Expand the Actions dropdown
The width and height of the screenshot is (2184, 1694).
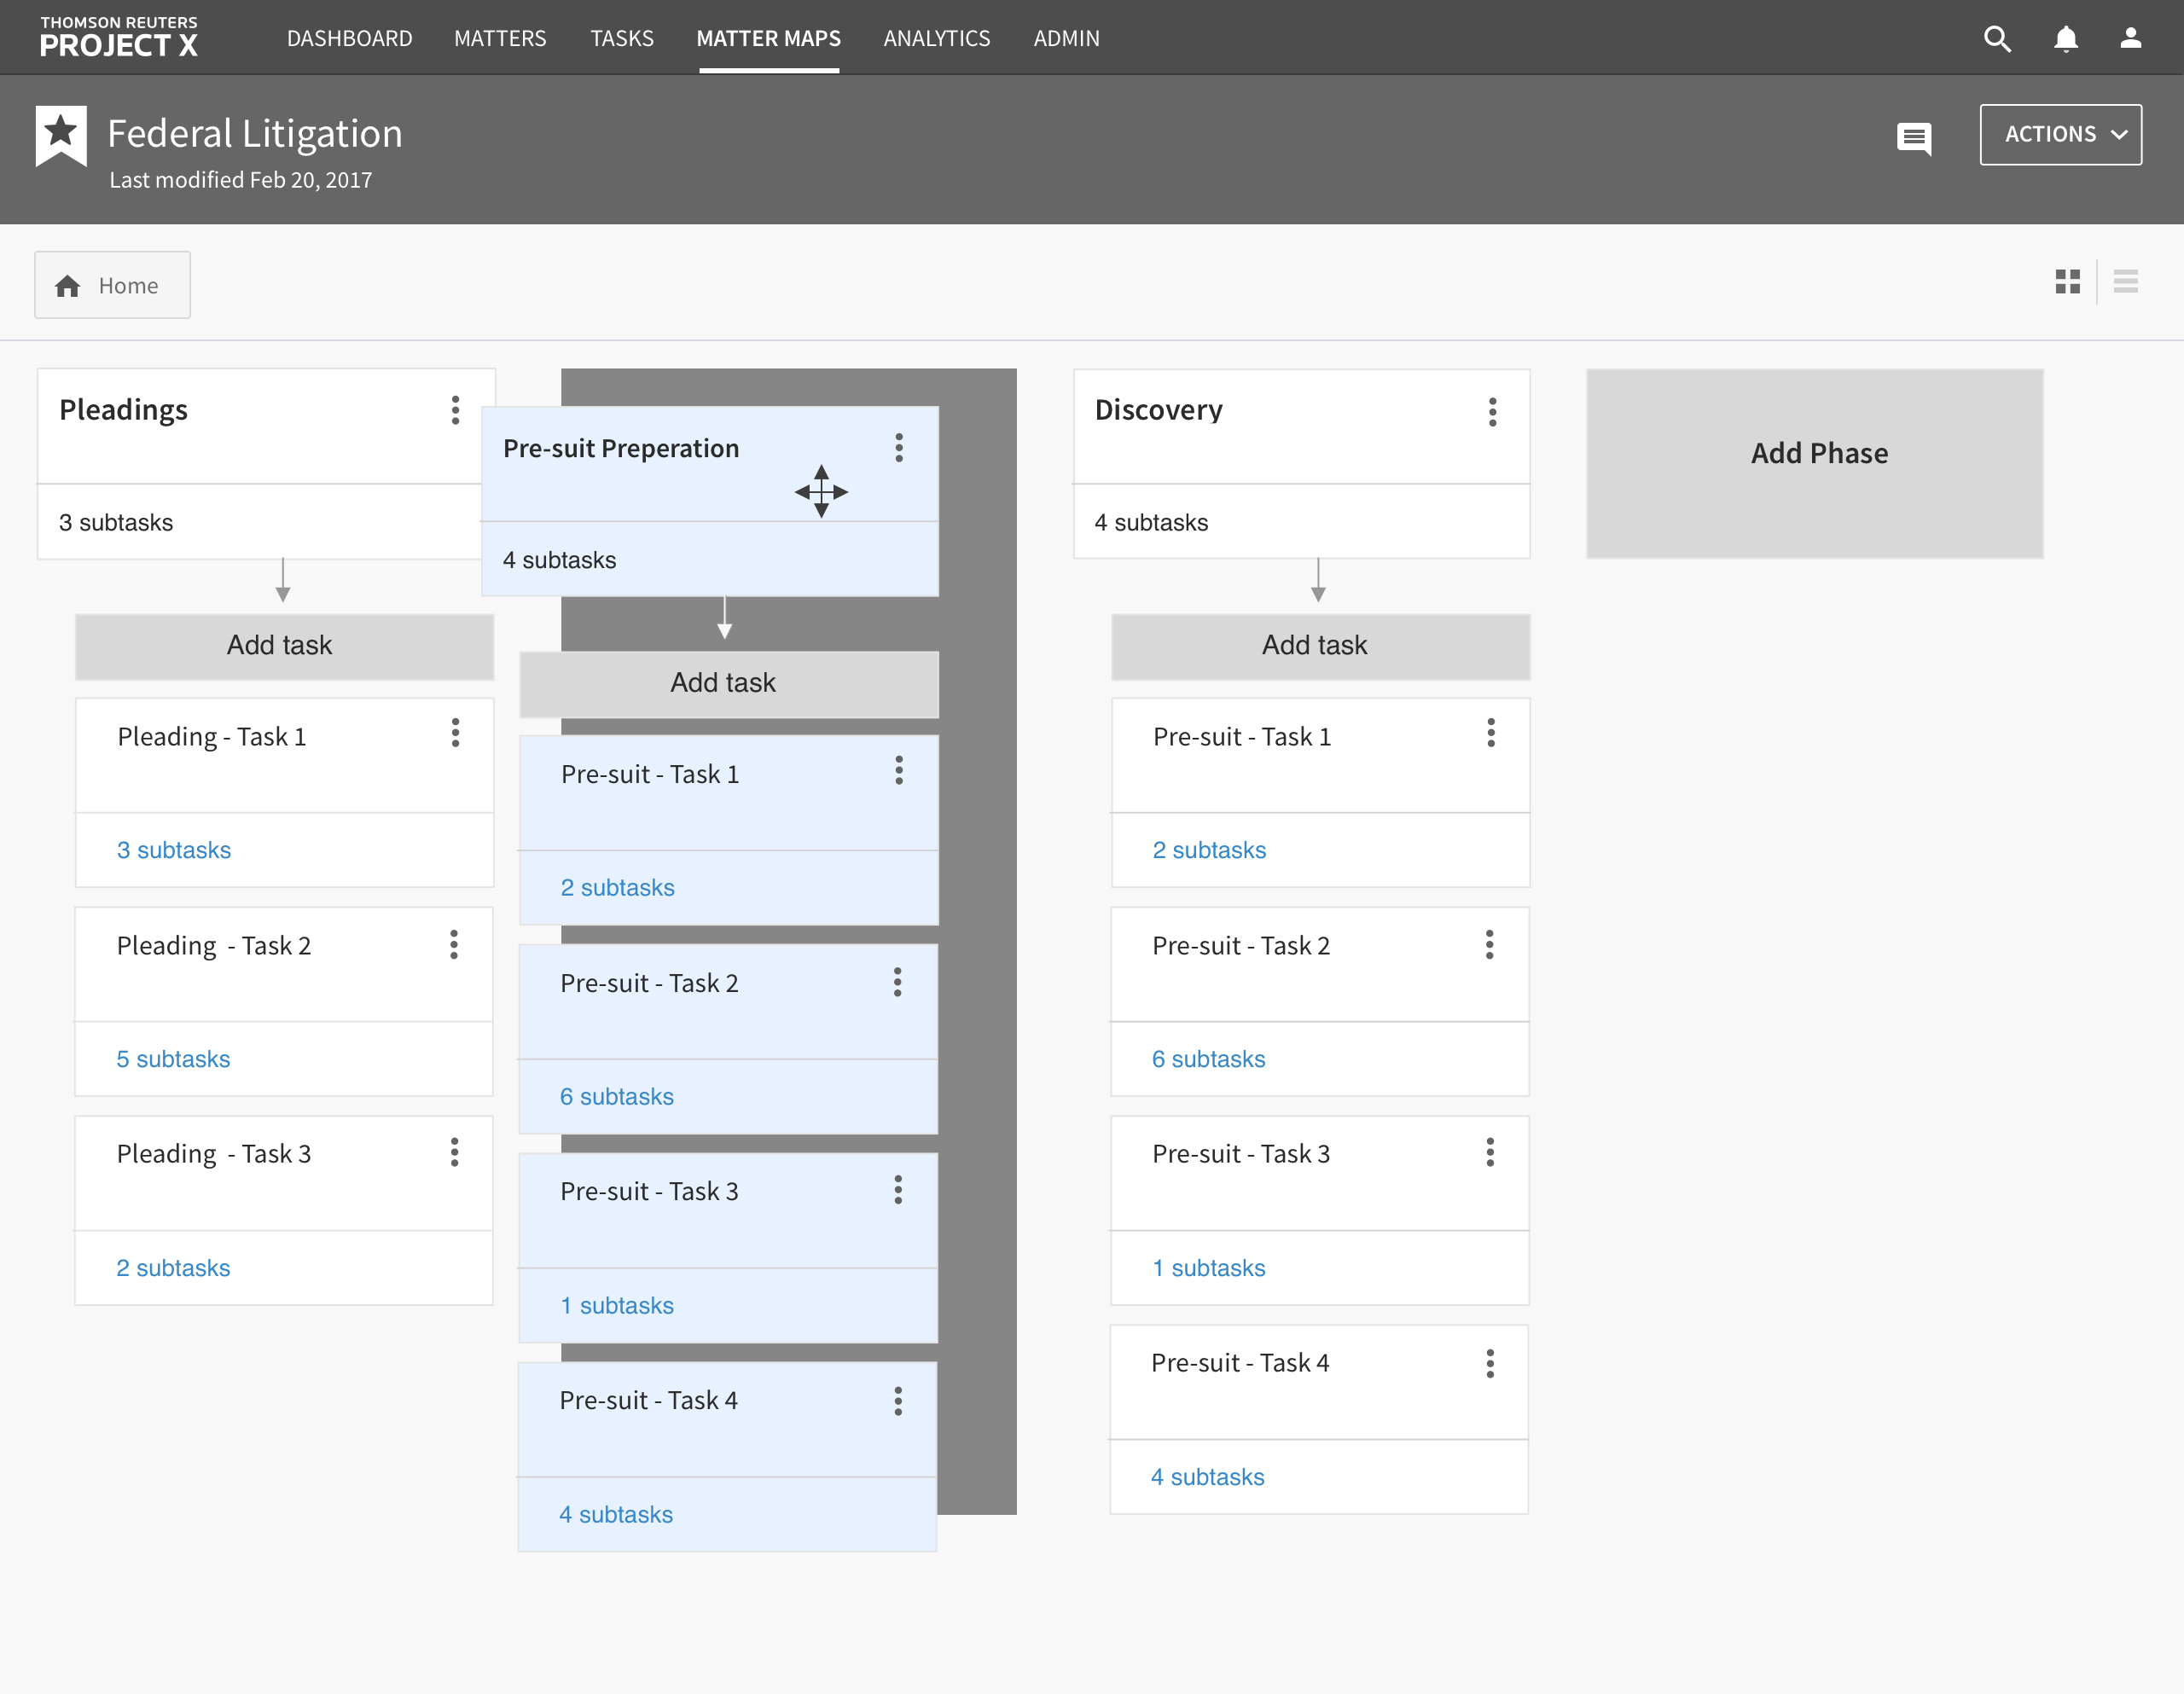(x=2060, y=135)
